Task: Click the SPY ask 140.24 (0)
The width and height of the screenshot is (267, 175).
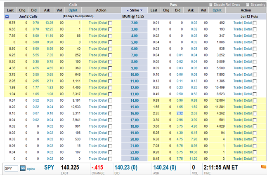Action: (165, 168)
